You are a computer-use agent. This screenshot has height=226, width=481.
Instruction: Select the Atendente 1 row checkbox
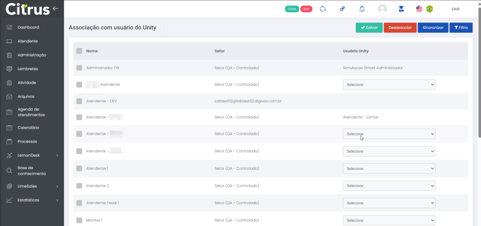click(79, 168)
